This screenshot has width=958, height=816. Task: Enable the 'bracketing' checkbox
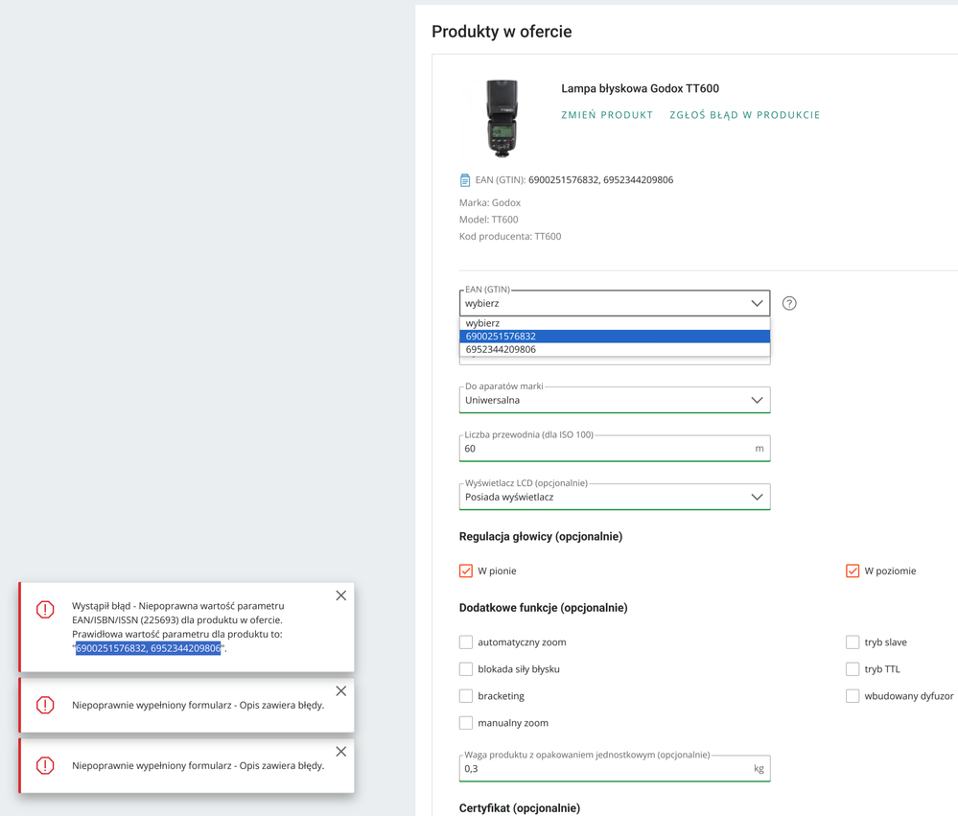tap(465, 696)
